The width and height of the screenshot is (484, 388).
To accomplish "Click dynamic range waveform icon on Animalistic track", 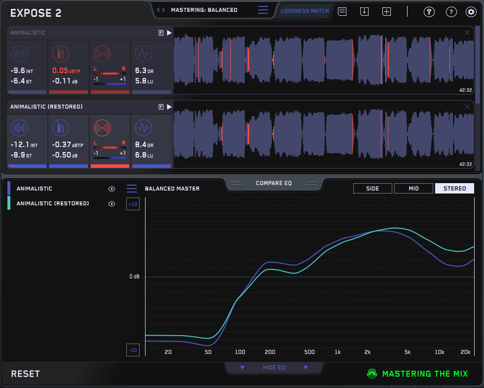I will (x=143, y=54).
